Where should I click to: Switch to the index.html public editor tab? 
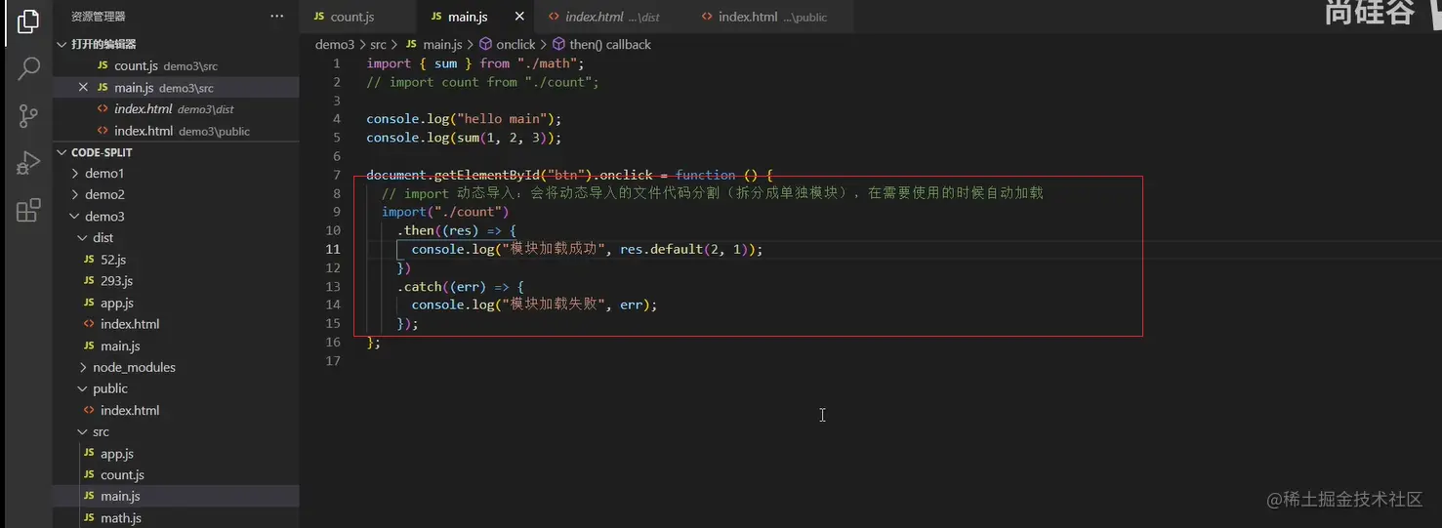[x=771, y=17]
